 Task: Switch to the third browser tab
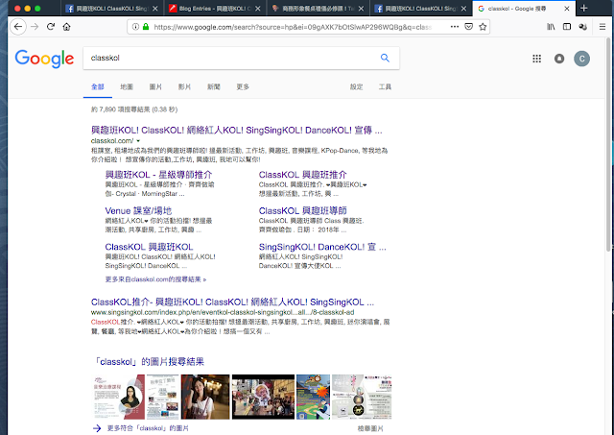point(318,9)
